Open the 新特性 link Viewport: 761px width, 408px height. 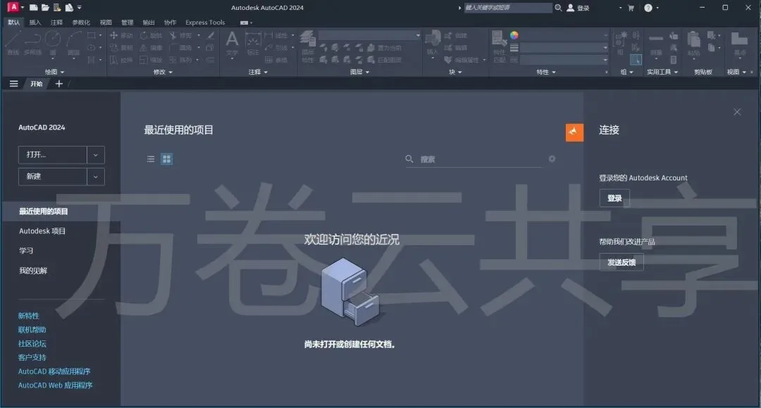[29, 316]
